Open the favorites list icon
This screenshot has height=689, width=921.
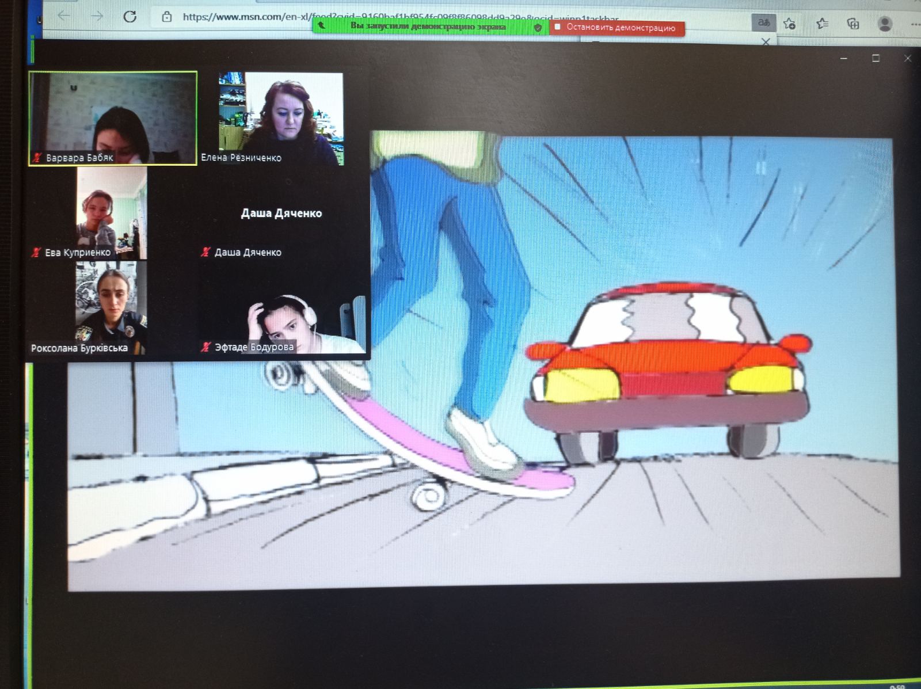tap(822, 24)
